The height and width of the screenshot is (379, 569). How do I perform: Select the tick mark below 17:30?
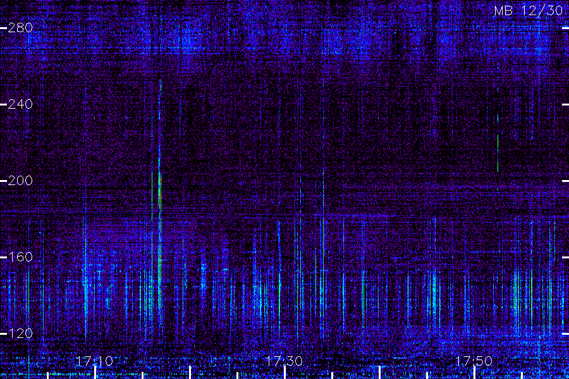point(285,373)
